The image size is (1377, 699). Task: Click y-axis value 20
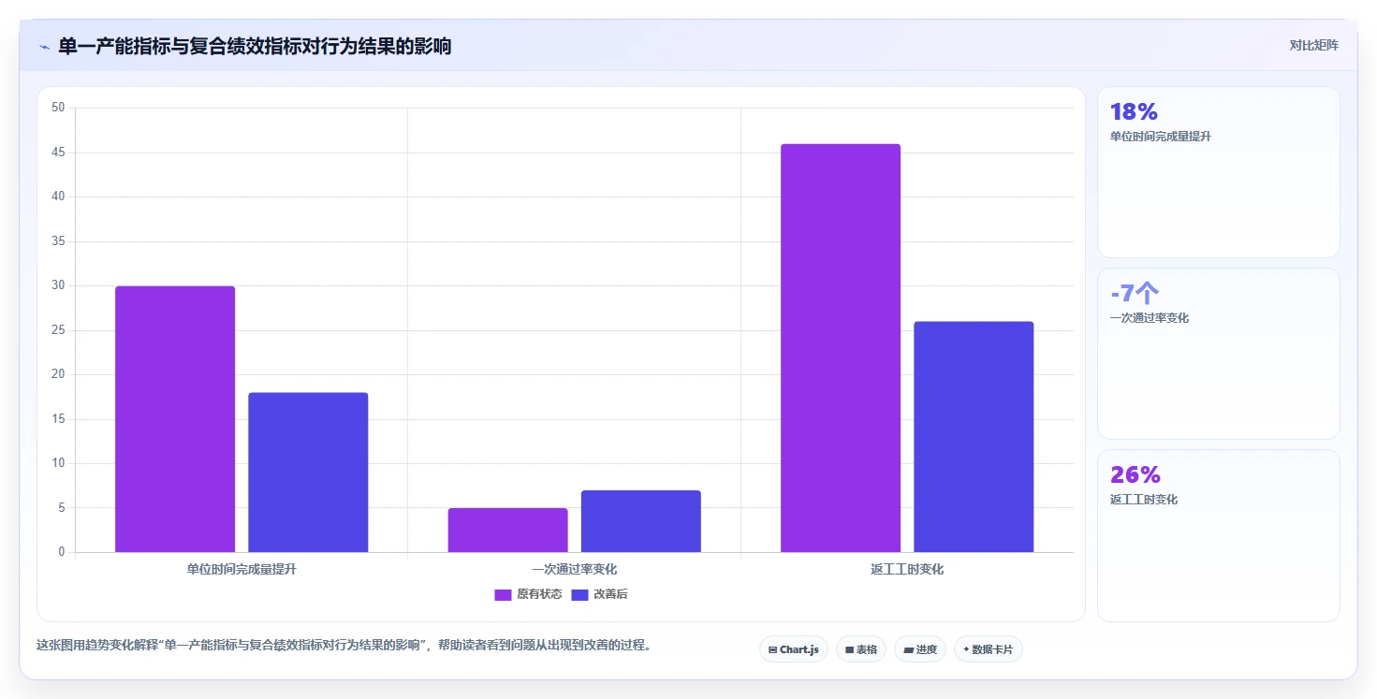58,374
